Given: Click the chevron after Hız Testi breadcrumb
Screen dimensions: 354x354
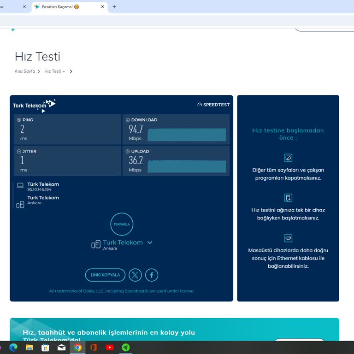Looking at the screenshot, I should [x=71, y=71].
